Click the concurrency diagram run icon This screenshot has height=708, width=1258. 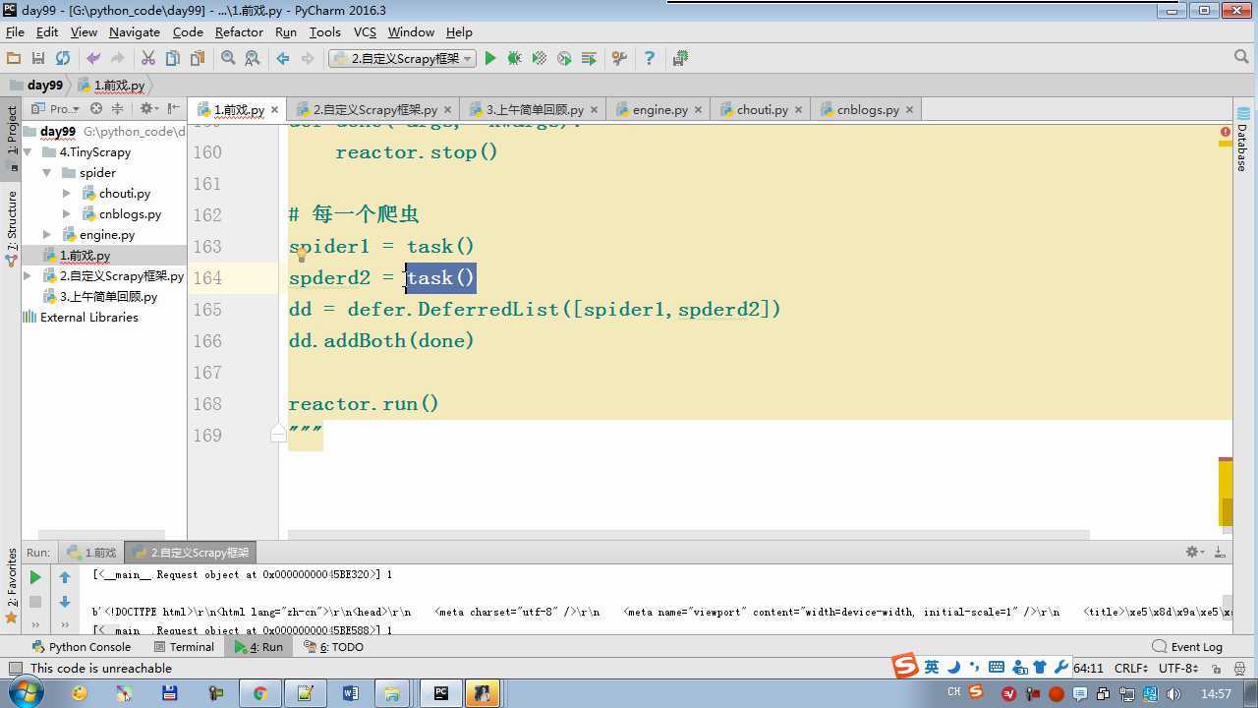589,59
